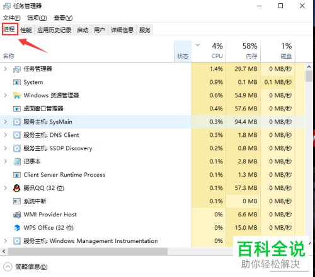Open the 查看(V) menu
The width and height of the screenshot is (315, 277).
pos(63,18)
